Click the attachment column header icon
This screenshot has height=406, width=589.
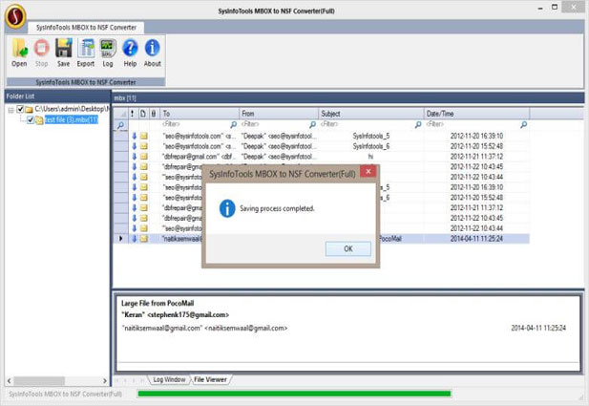click(154, 114)
